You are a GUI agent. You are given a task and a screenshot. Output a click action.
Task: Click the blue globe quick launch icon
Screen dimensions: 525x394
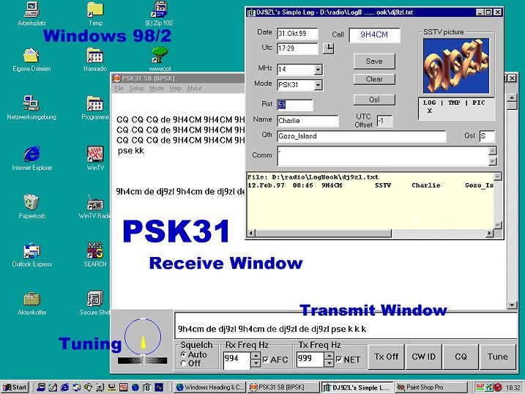click(135, 387)
